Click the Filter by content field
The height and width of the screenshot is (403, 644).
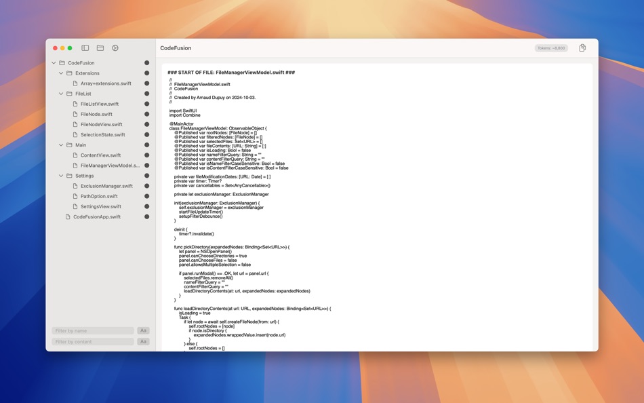click(x=93, y=342)
